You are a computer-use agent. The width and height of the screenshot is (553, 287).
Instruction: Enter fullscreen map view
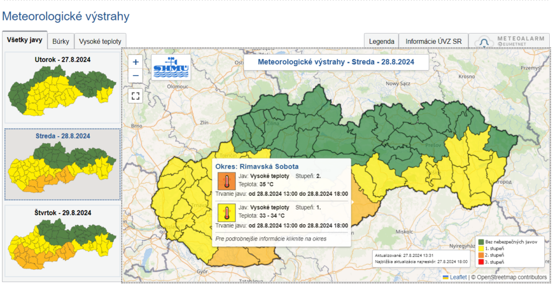pyautogui.click(x=136, y=96)
